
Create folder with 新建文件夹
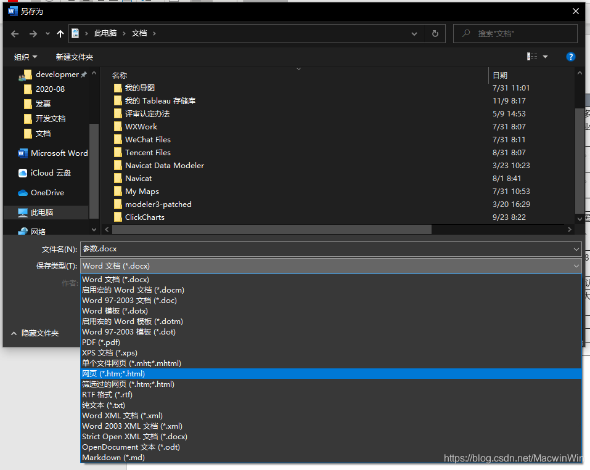tap(75, 57)
